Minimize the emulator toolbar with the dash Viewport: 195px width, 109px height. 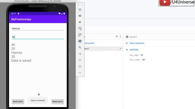82,5
